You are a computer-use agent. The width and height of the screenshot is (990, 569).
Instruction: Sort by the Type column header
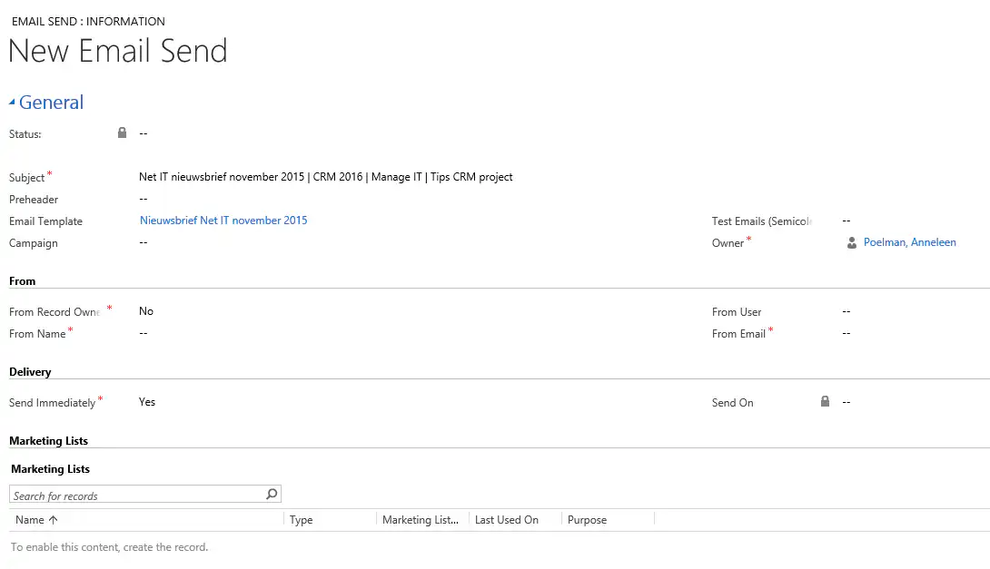pyautogui.click(x=302, y=520)
